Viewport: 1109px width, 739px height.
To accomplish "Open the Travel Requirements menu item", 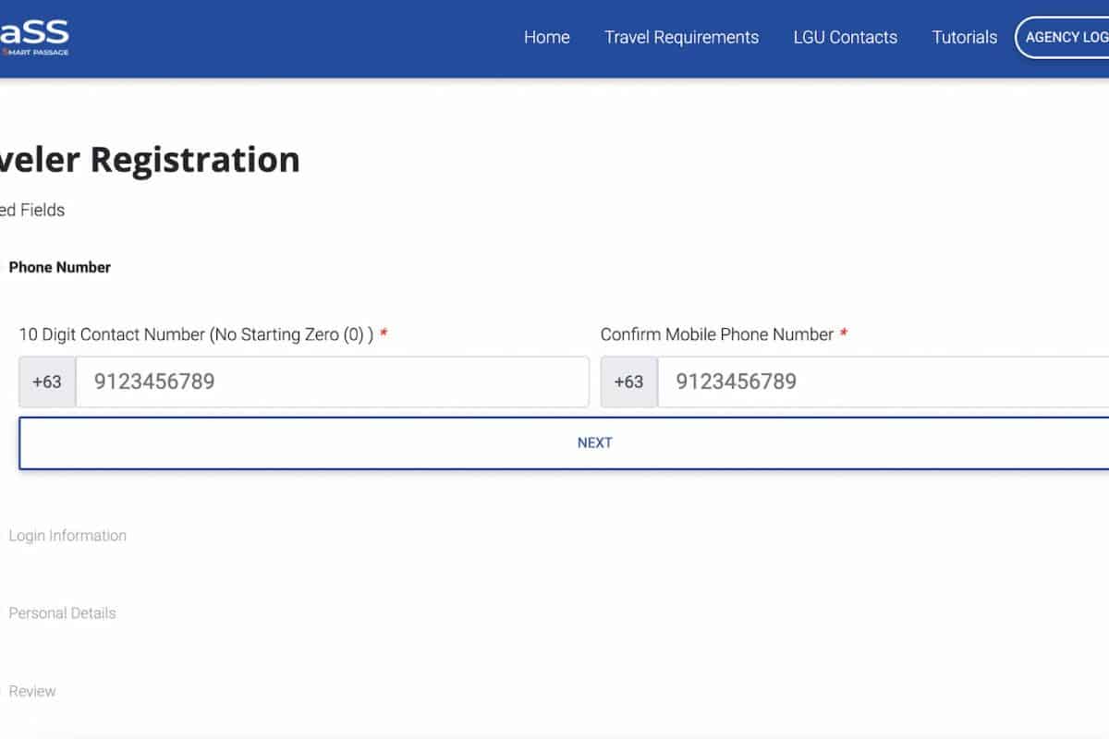I will pyautogui.click(x=681, y=37).
